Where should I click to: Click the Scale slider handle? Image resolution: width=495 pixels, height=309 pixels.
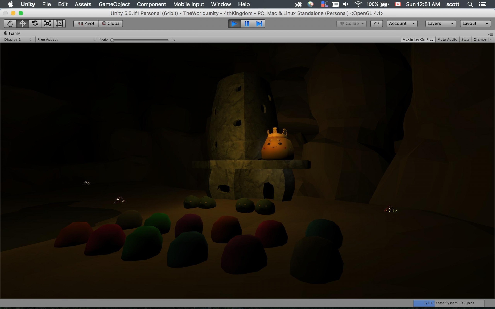pos(112,40)
